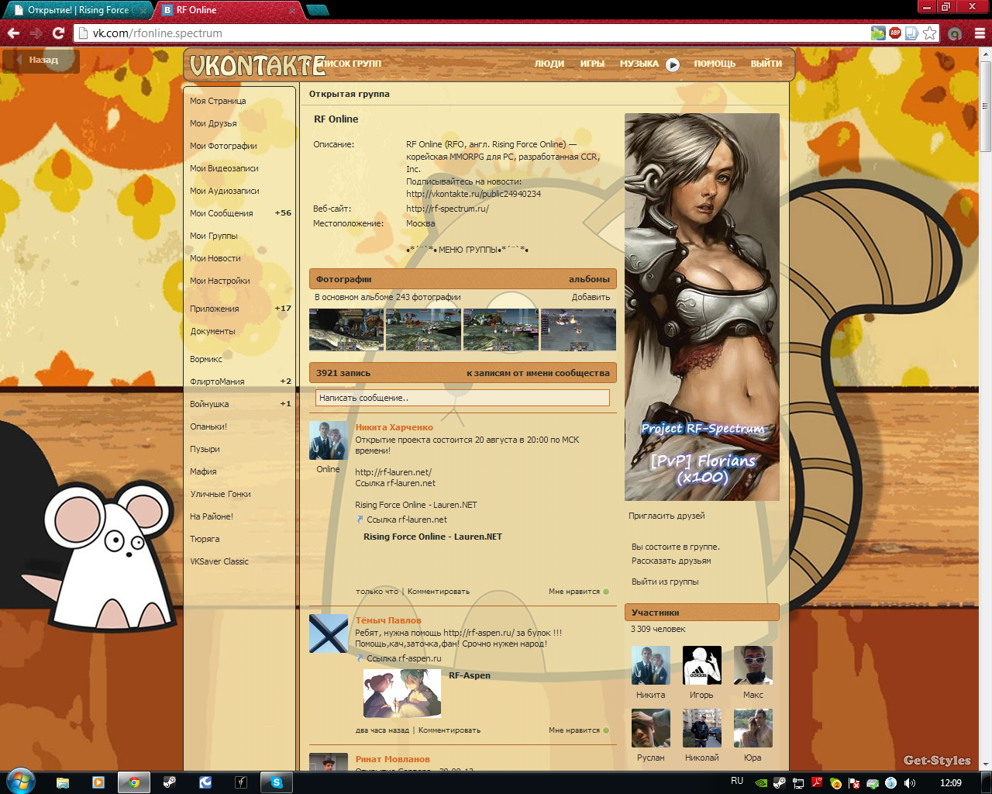Open the chameleon extension icon in address bar

point(877,33)
